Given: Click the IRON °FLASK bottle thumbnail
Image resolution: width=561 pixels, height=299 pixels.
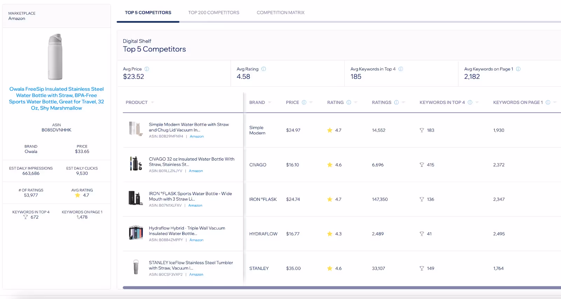Looking at the screenshot, I should 136,198.
